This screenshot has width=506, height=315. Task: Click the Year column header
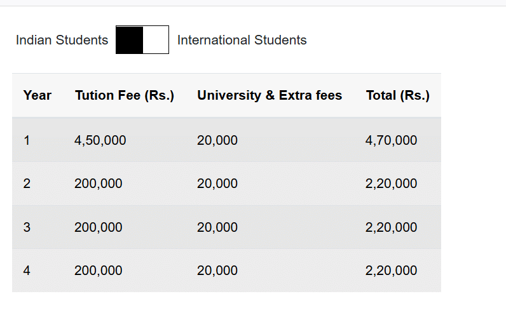[x=37, y=95]
